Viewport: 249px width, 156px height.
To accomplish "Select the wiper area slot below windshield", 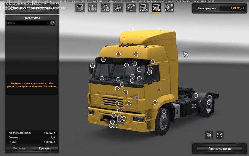I will coord(122,84).
